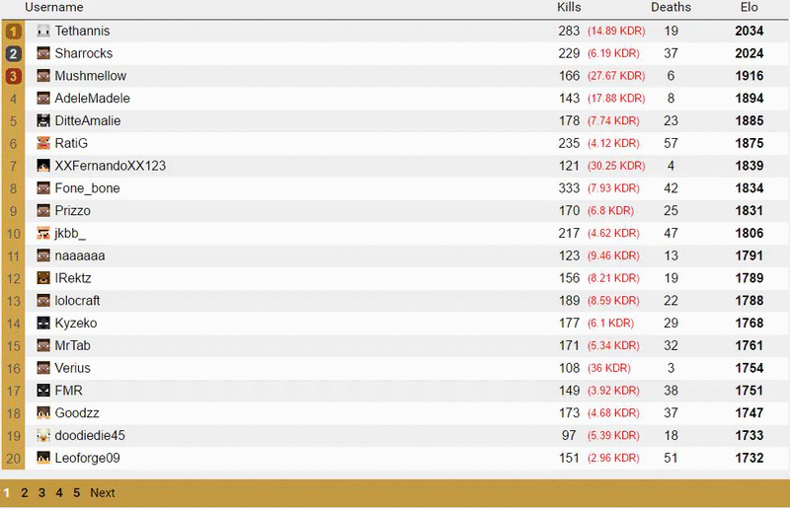790x509 pixels.
Task: Open doodiedie45 username
Action: 90,435
